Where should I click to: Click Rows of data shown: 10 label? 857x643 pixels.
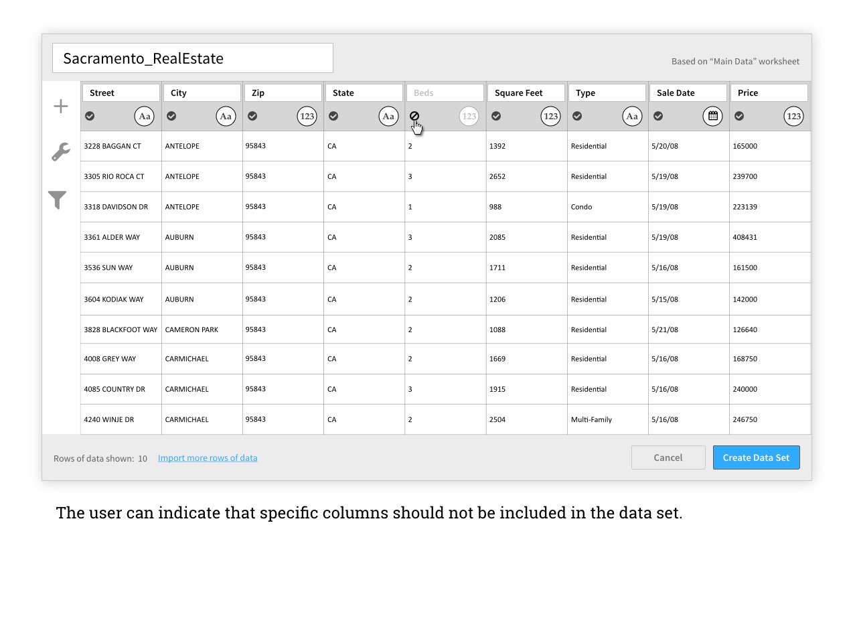point(100,459)
